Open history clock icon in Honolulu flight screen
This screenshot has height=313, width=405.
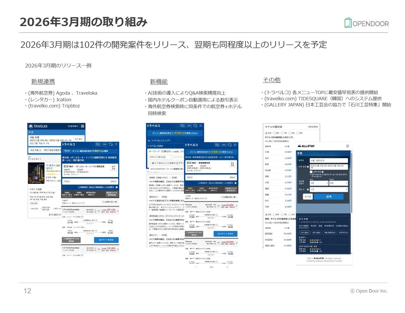pos(111,144)
